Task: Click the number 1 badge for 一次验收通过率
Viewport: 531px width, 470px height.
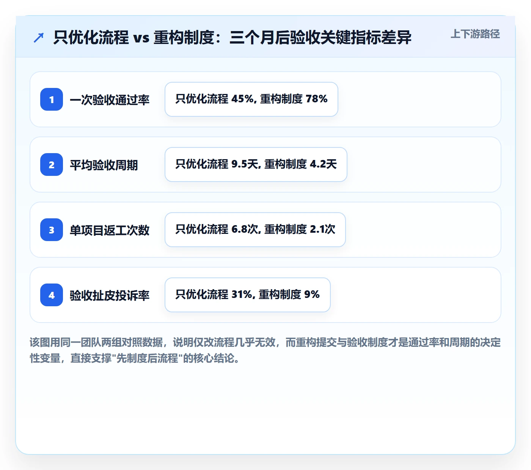Action: pyautogui.click(x=52, y=99)
